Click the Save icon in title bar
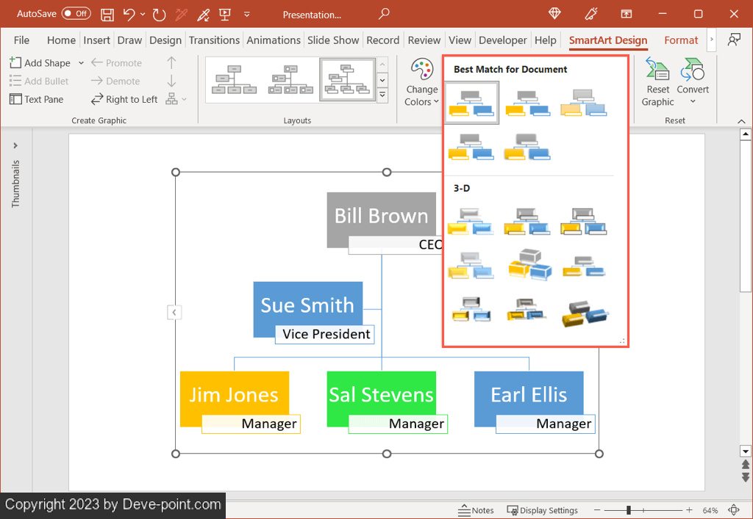The height and width of the screenshot is (519, 753). click(107, 14)
